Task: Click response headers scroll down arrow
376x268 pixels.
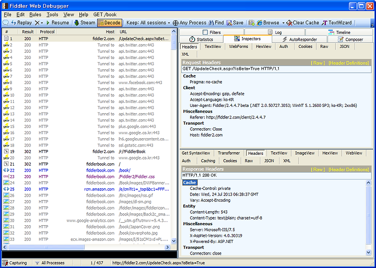Action: [x=369, y=252]
